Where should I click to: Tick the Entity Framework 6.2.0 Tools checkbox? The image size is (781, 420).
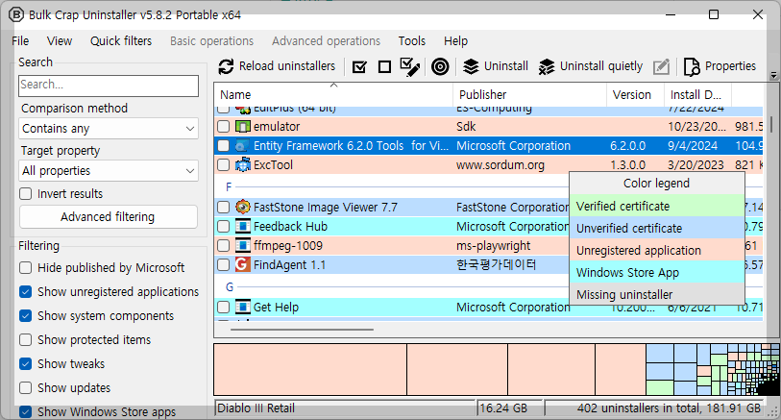pos(224,146)
